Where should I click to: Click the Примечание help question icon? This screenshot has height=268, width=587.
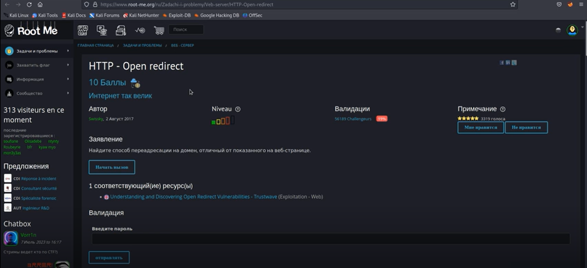(503, 109)
